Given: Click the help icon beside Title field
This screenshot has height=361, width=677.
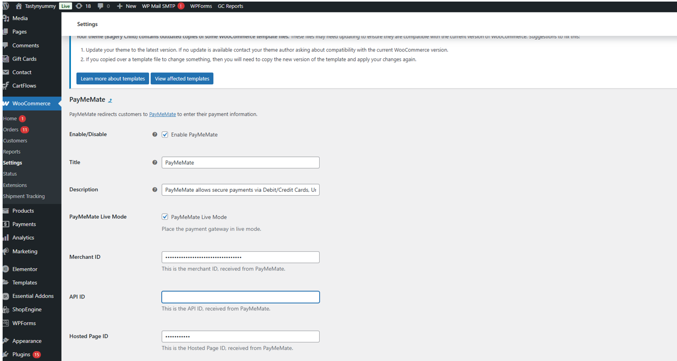Looking at the screenshot, I should click(x=154, y=163).
